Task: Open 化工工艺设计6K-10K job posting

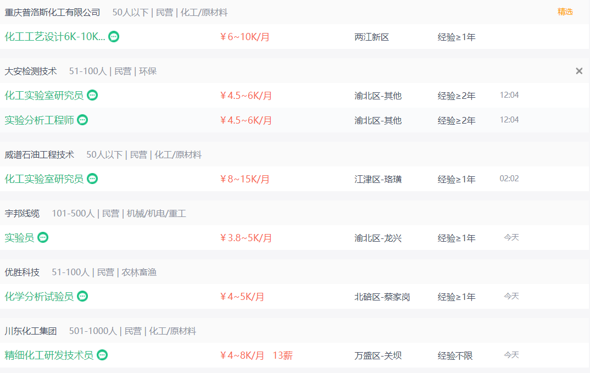Action: (54, 37)
